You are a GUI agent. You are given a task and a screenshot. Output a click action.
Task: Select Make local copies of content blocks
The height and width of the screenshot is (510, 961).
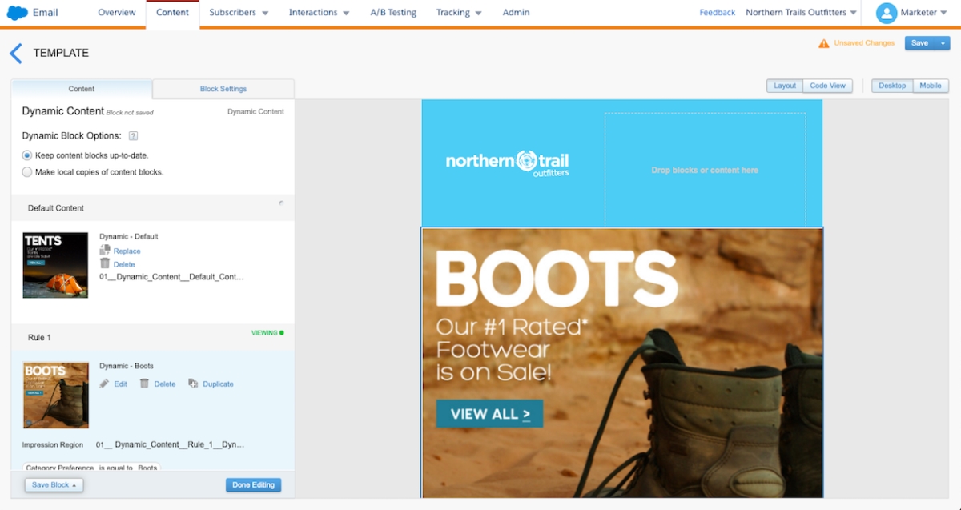click(x=27, y=172)
